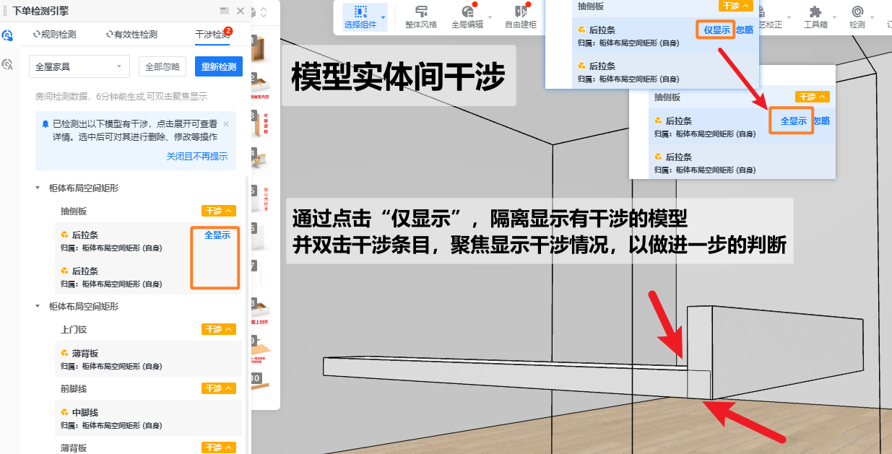This screenshot has width=892, height=454.
Task: Open the 全屋家具 scope dropdown
Action: [x=79, y=66]
